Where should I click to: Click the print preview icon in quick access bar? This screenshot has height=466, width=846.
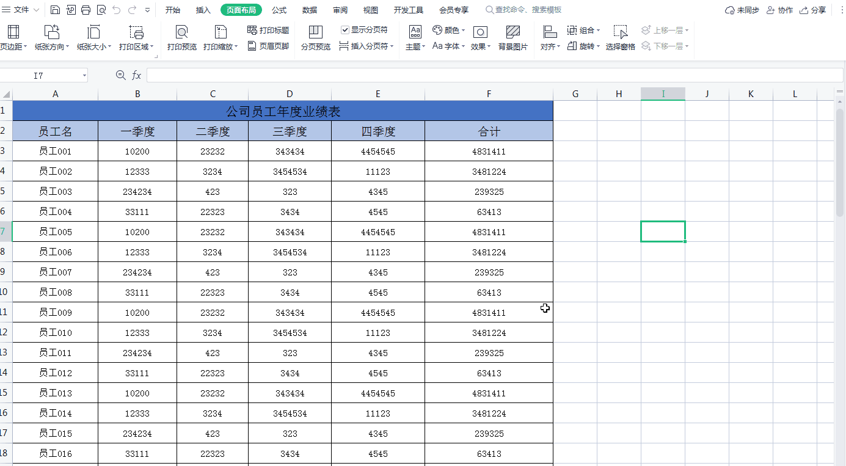pos(101,10)
